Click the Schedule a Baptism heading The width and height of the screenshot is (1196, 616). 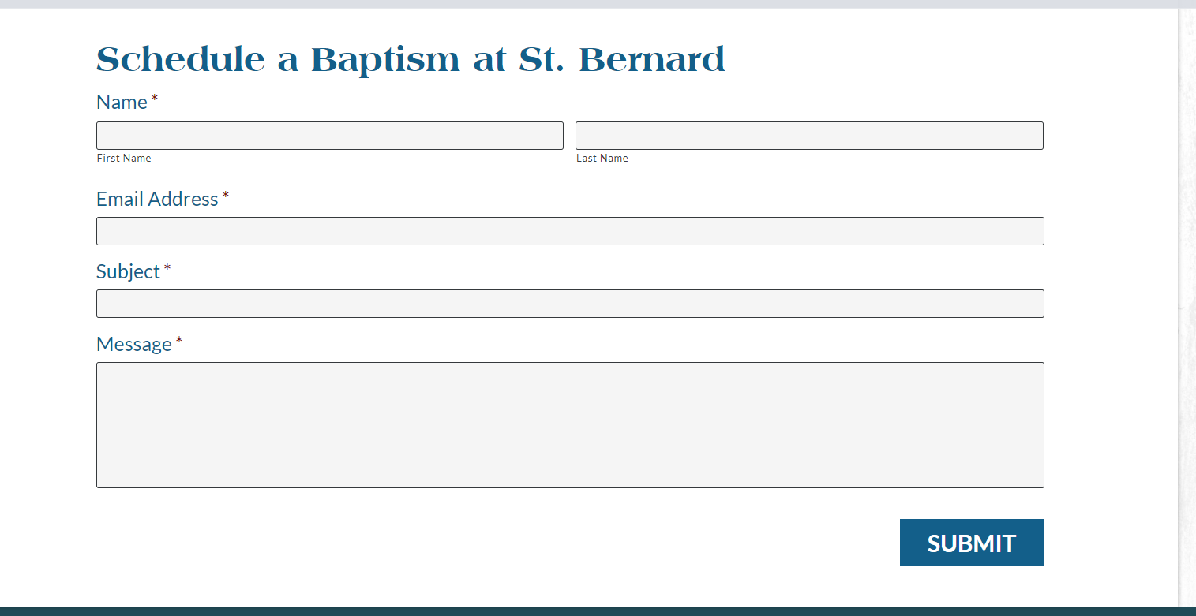coord(411,60)
